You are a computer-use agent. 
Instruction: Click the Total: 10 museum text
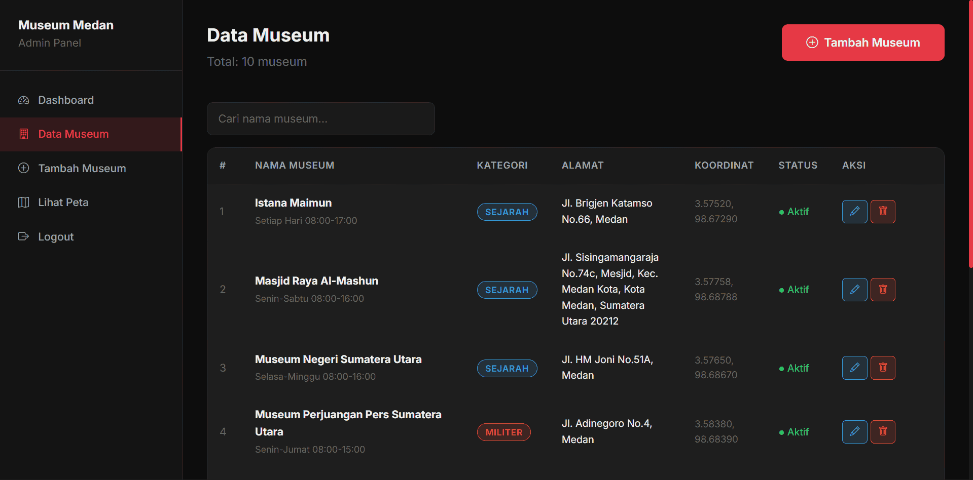click(257, 62)
